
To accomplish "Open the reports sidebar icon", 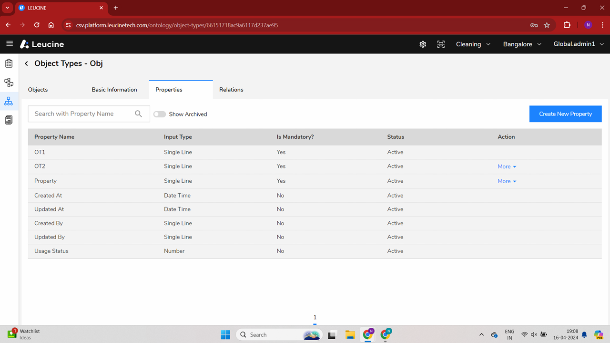I will coord(9,120).
